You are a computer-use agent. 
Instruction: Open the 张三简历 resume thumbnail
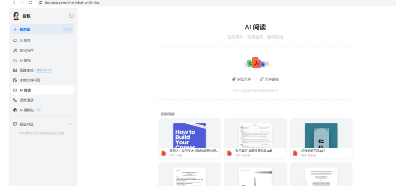click(x=255, y=136)
